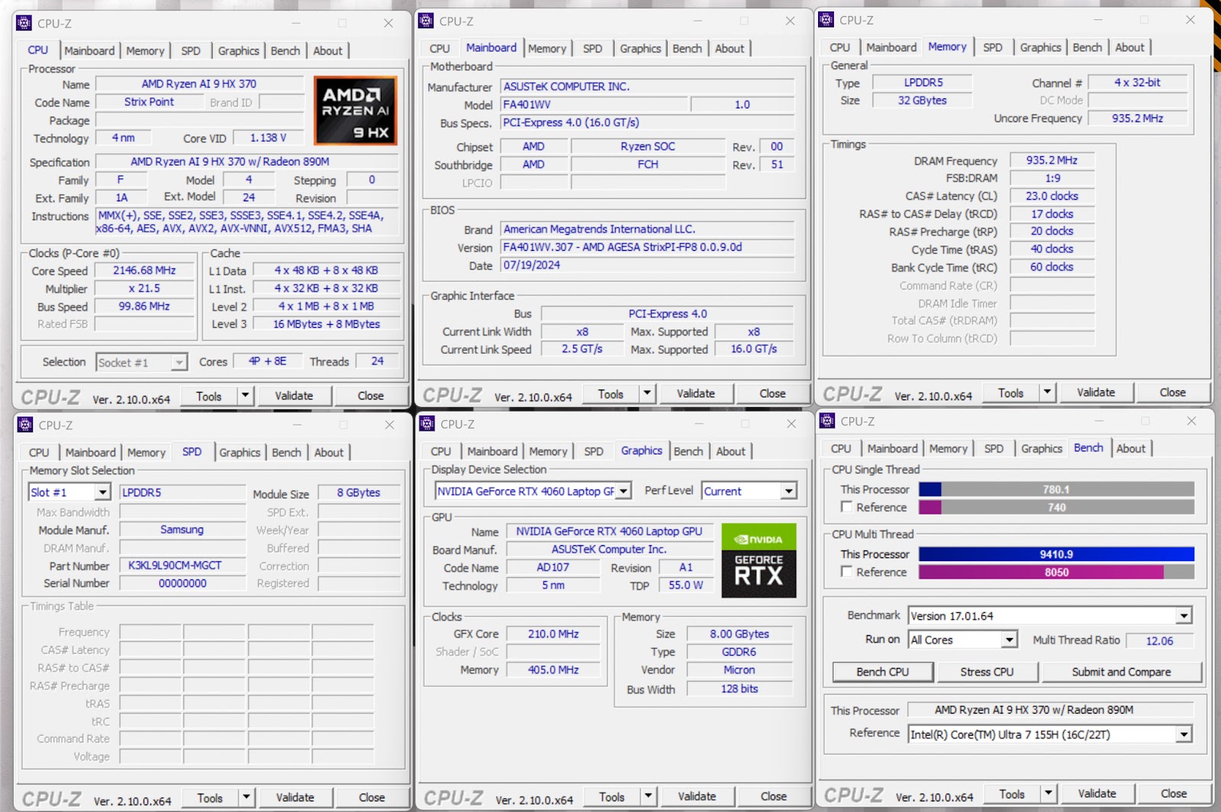The image size is (1221, 812).
Task: Click Validate in the CPU window
Action: 294,396
